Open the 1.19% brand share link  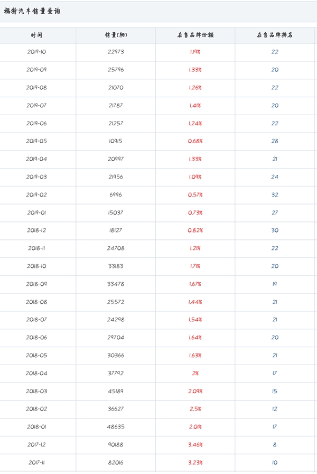[x=195, y=52]
